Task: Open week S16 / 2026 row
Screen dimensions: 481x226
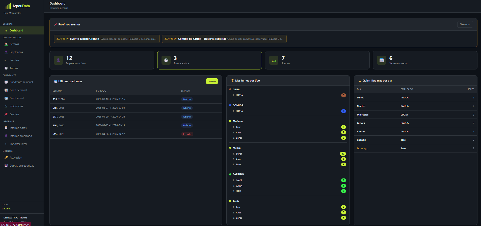Action: (136, 125)
